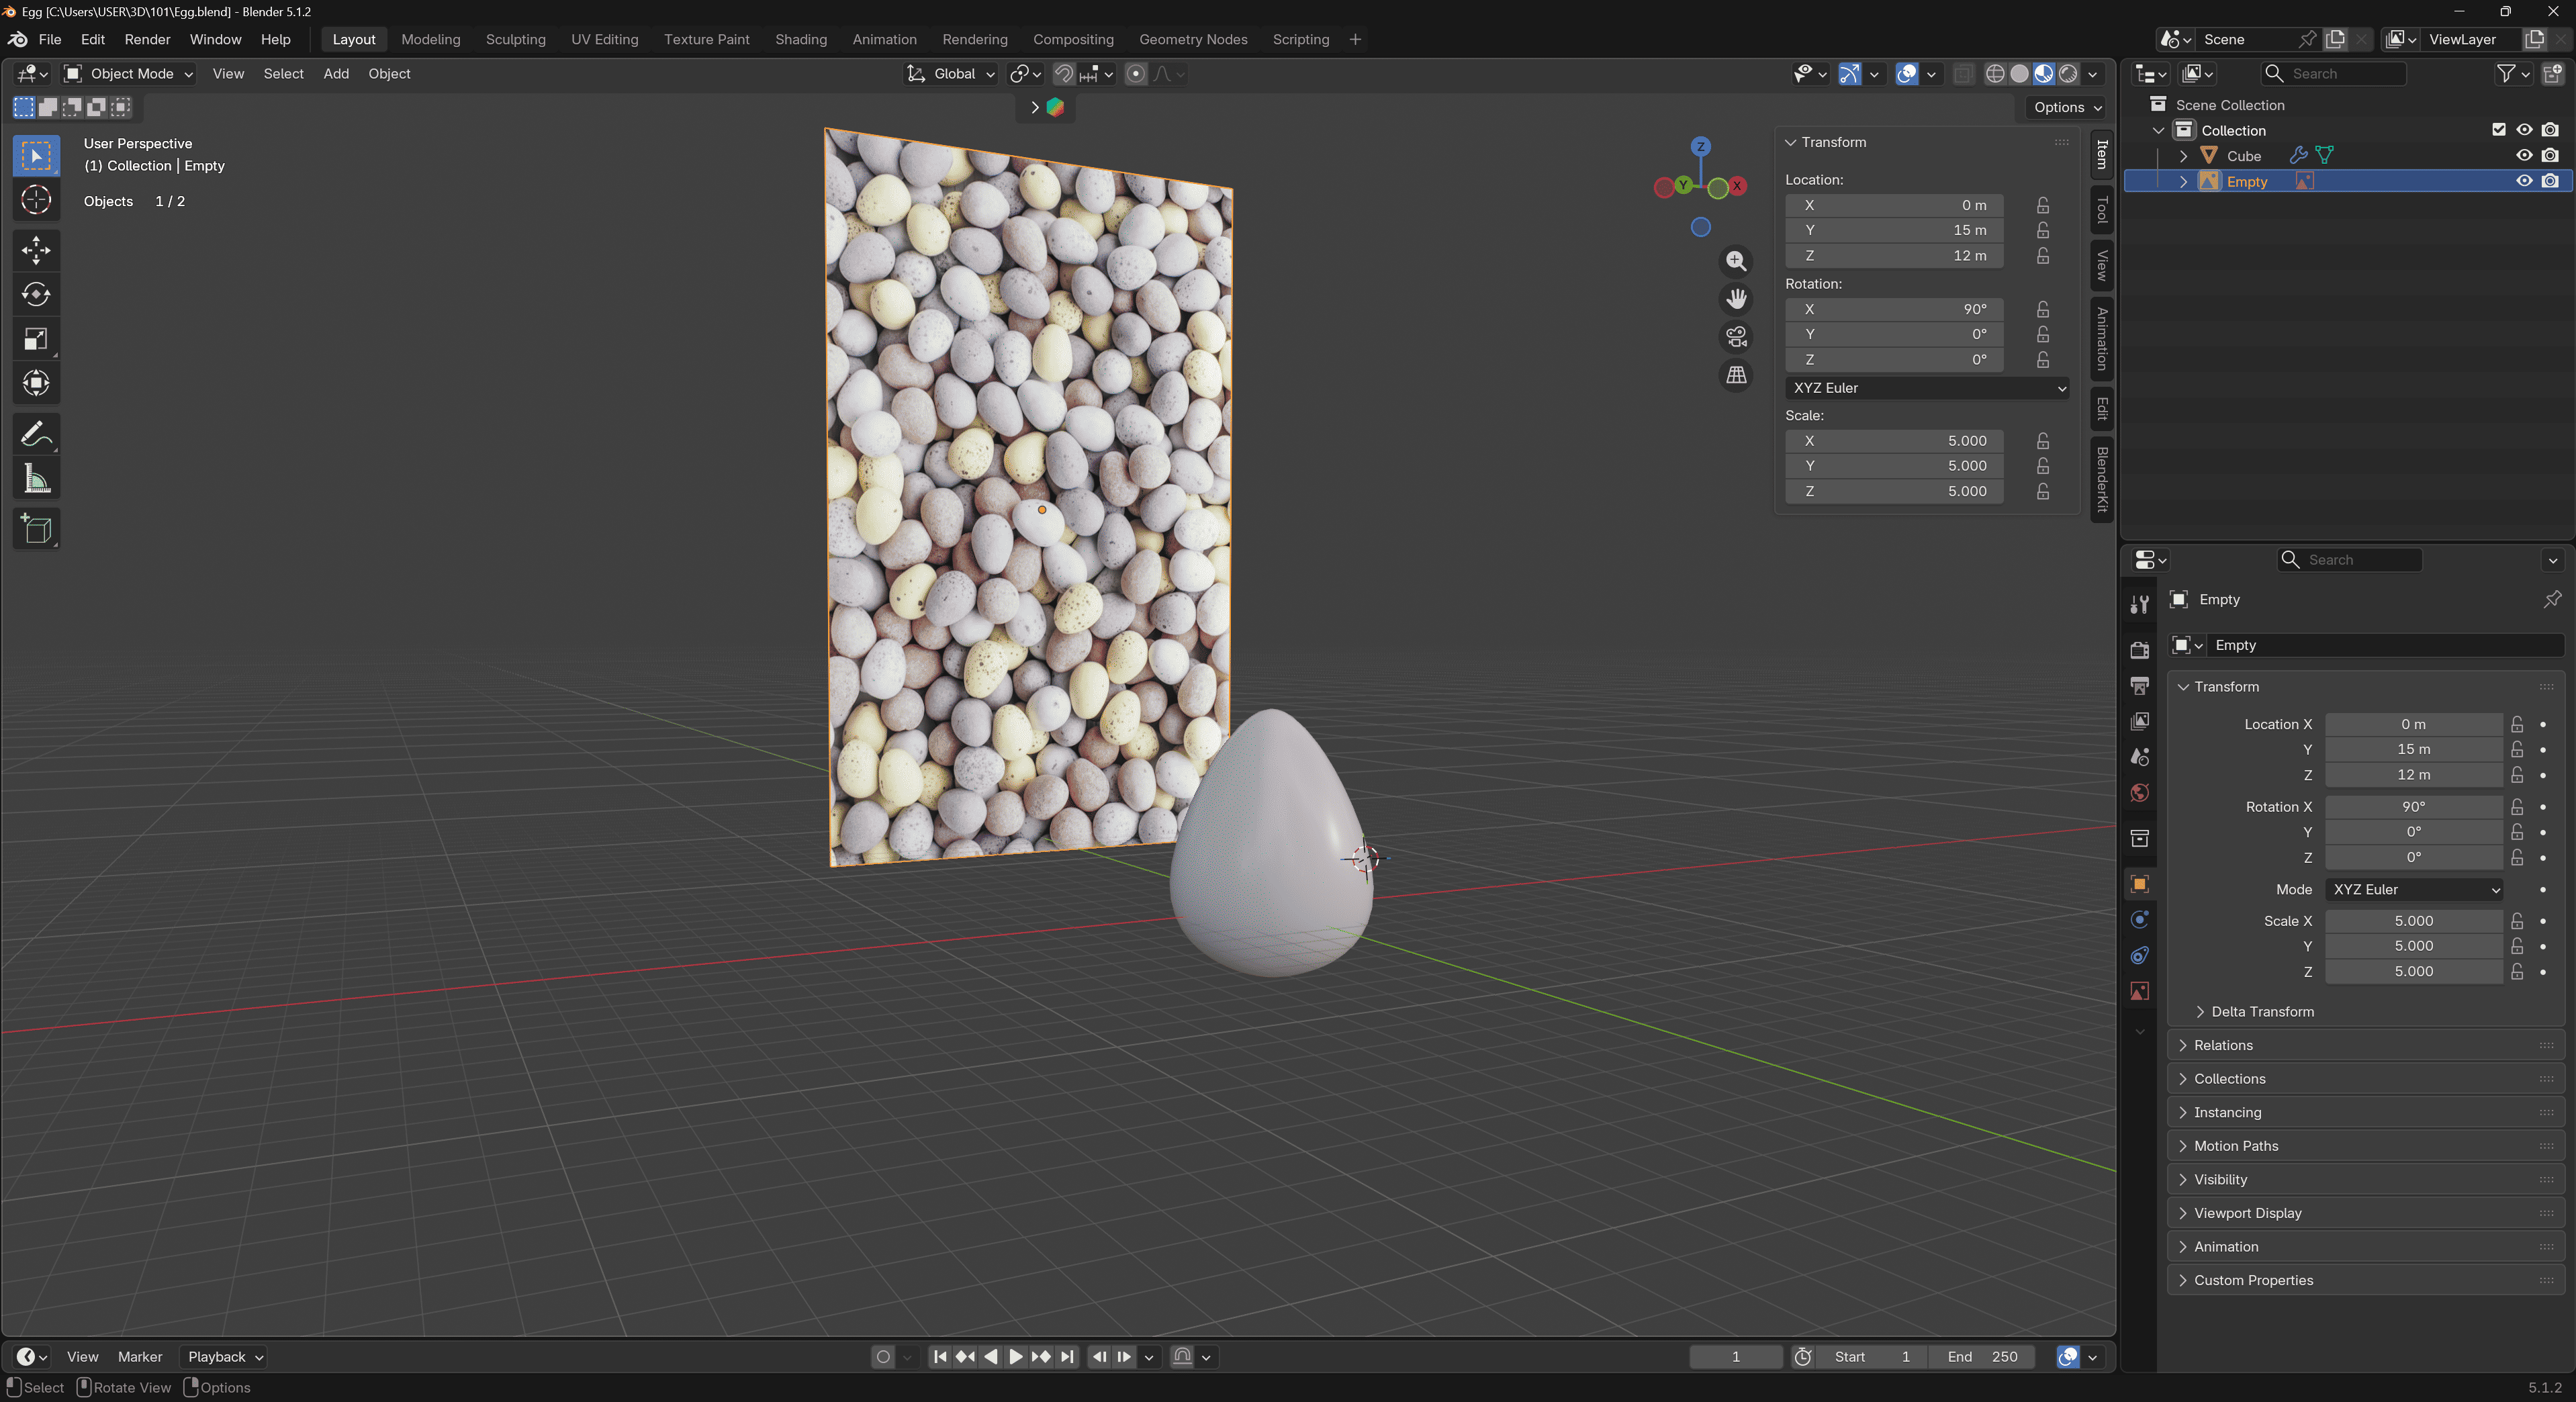Open the Playback popover in timeline
This screenshot has height=1402, width=2576.
[225, 1357]
